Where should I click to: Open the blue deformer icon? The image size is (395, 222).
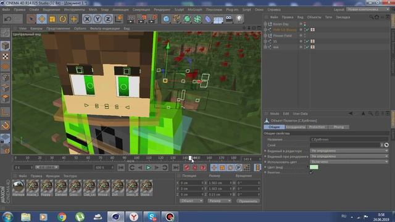[x=208, y=19]
